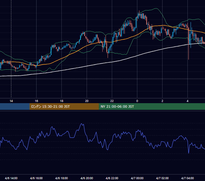Viewport: 205px width, 181px height.
Task: Click the '4/7 04:00' time label
Action: (188, 178)
